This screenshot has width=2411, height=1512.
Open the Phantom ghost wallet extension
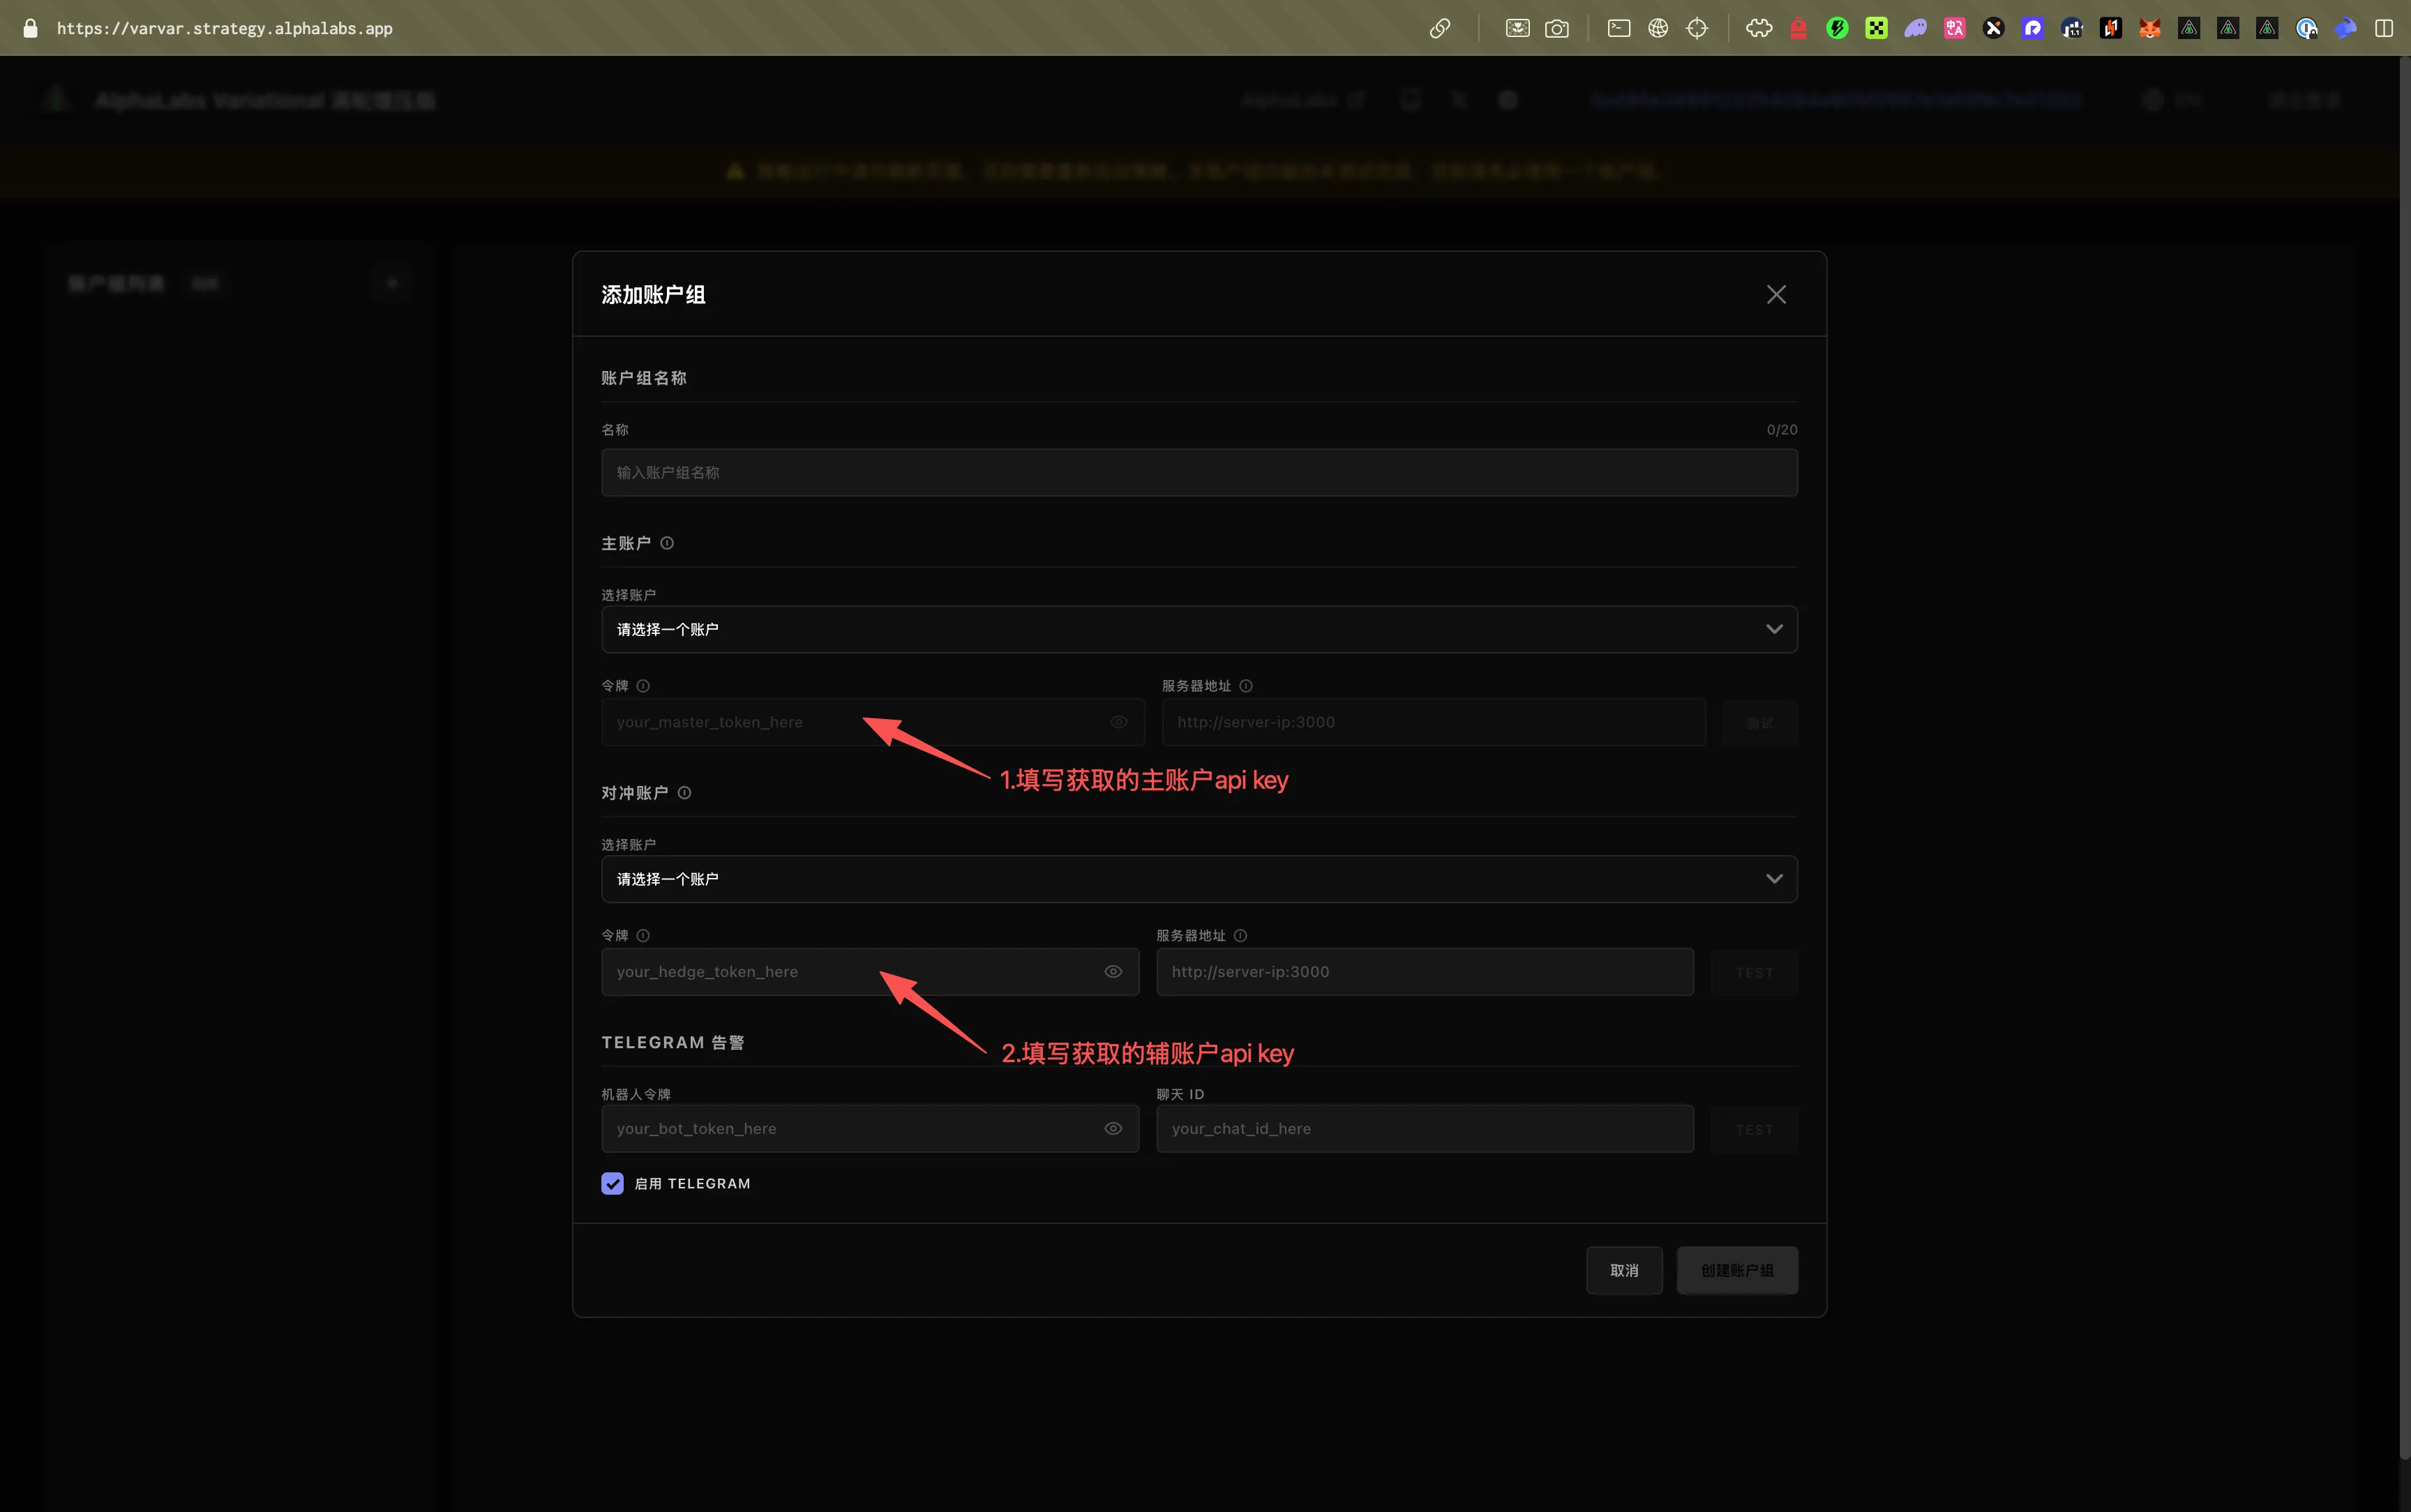(x=1915, y=28)
